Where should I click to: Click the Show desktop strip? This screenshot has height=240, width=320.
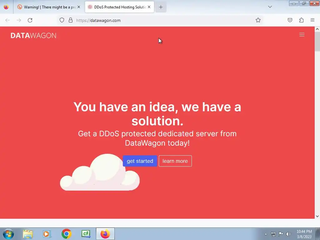tap(318, 234)
